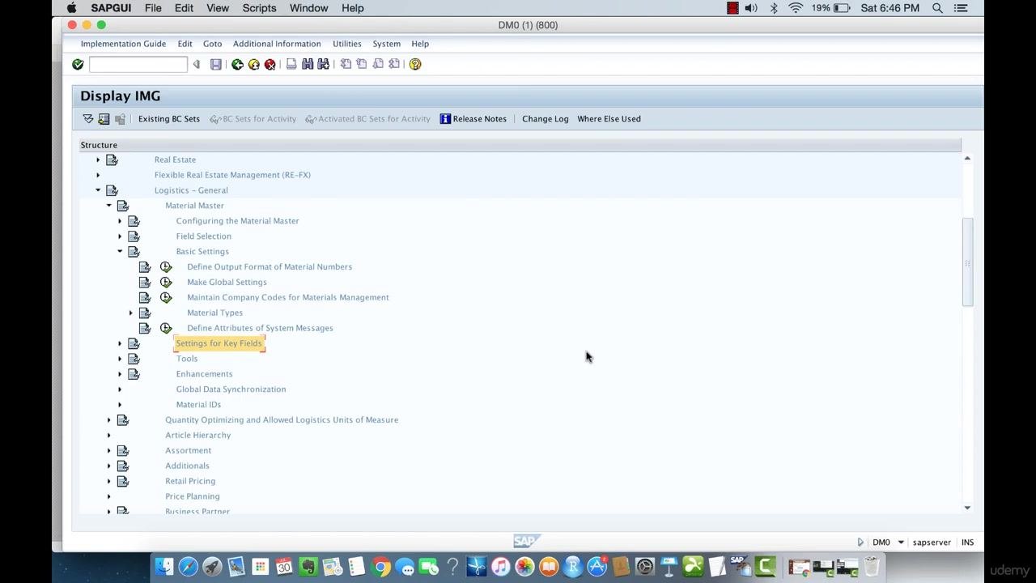Open documentation icon for Material Types
The height and width of the screenshot is (583, 1036).
click(x=145, y=313)
